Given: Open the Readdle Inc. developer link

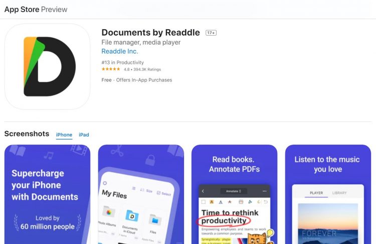Looking at the screenshot, I should point(120,51).
